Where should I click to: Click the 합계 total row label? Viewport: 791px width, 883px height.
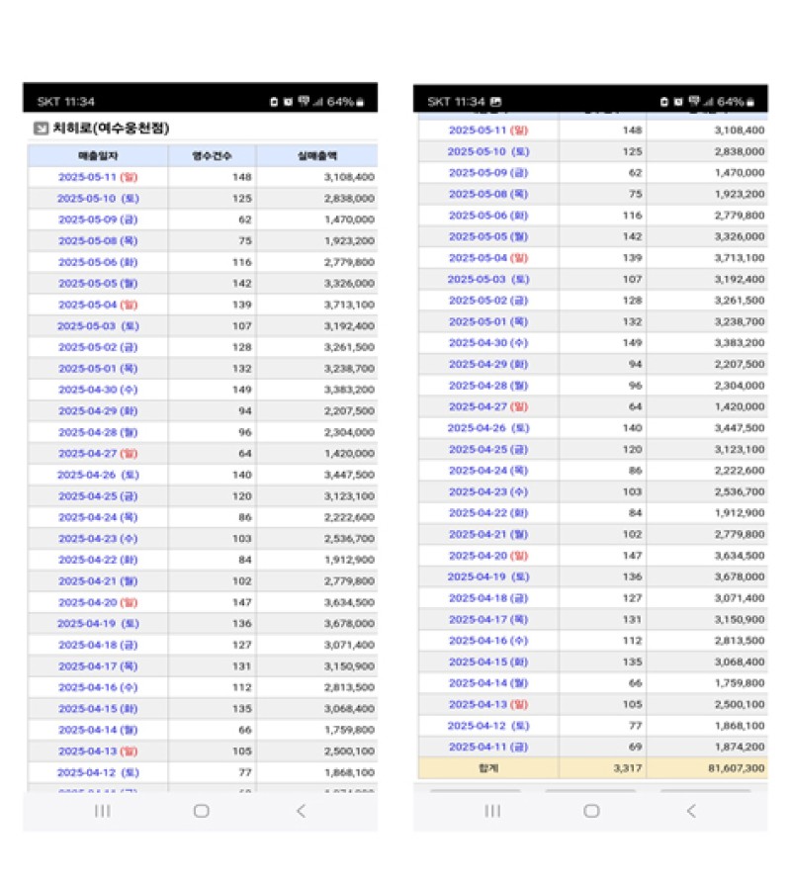pyautogui.click(x=488, y=768)
